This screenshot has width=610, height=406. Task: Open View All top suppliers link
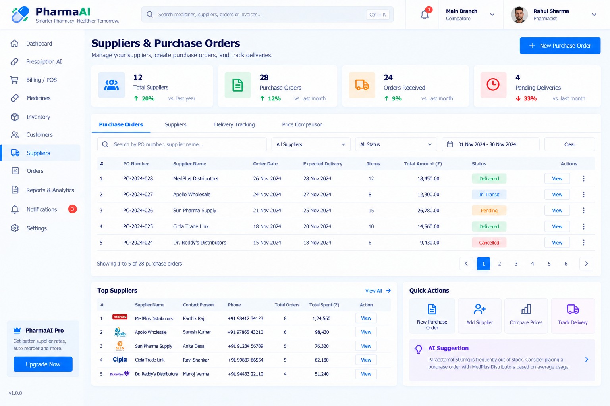tap(378, 291)
